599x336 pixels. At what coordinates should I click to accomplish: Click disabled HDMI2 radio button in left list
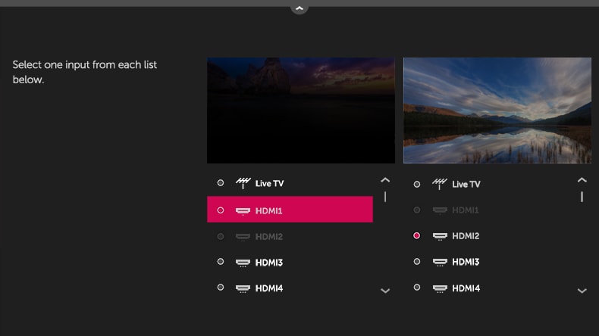(221, 236)
